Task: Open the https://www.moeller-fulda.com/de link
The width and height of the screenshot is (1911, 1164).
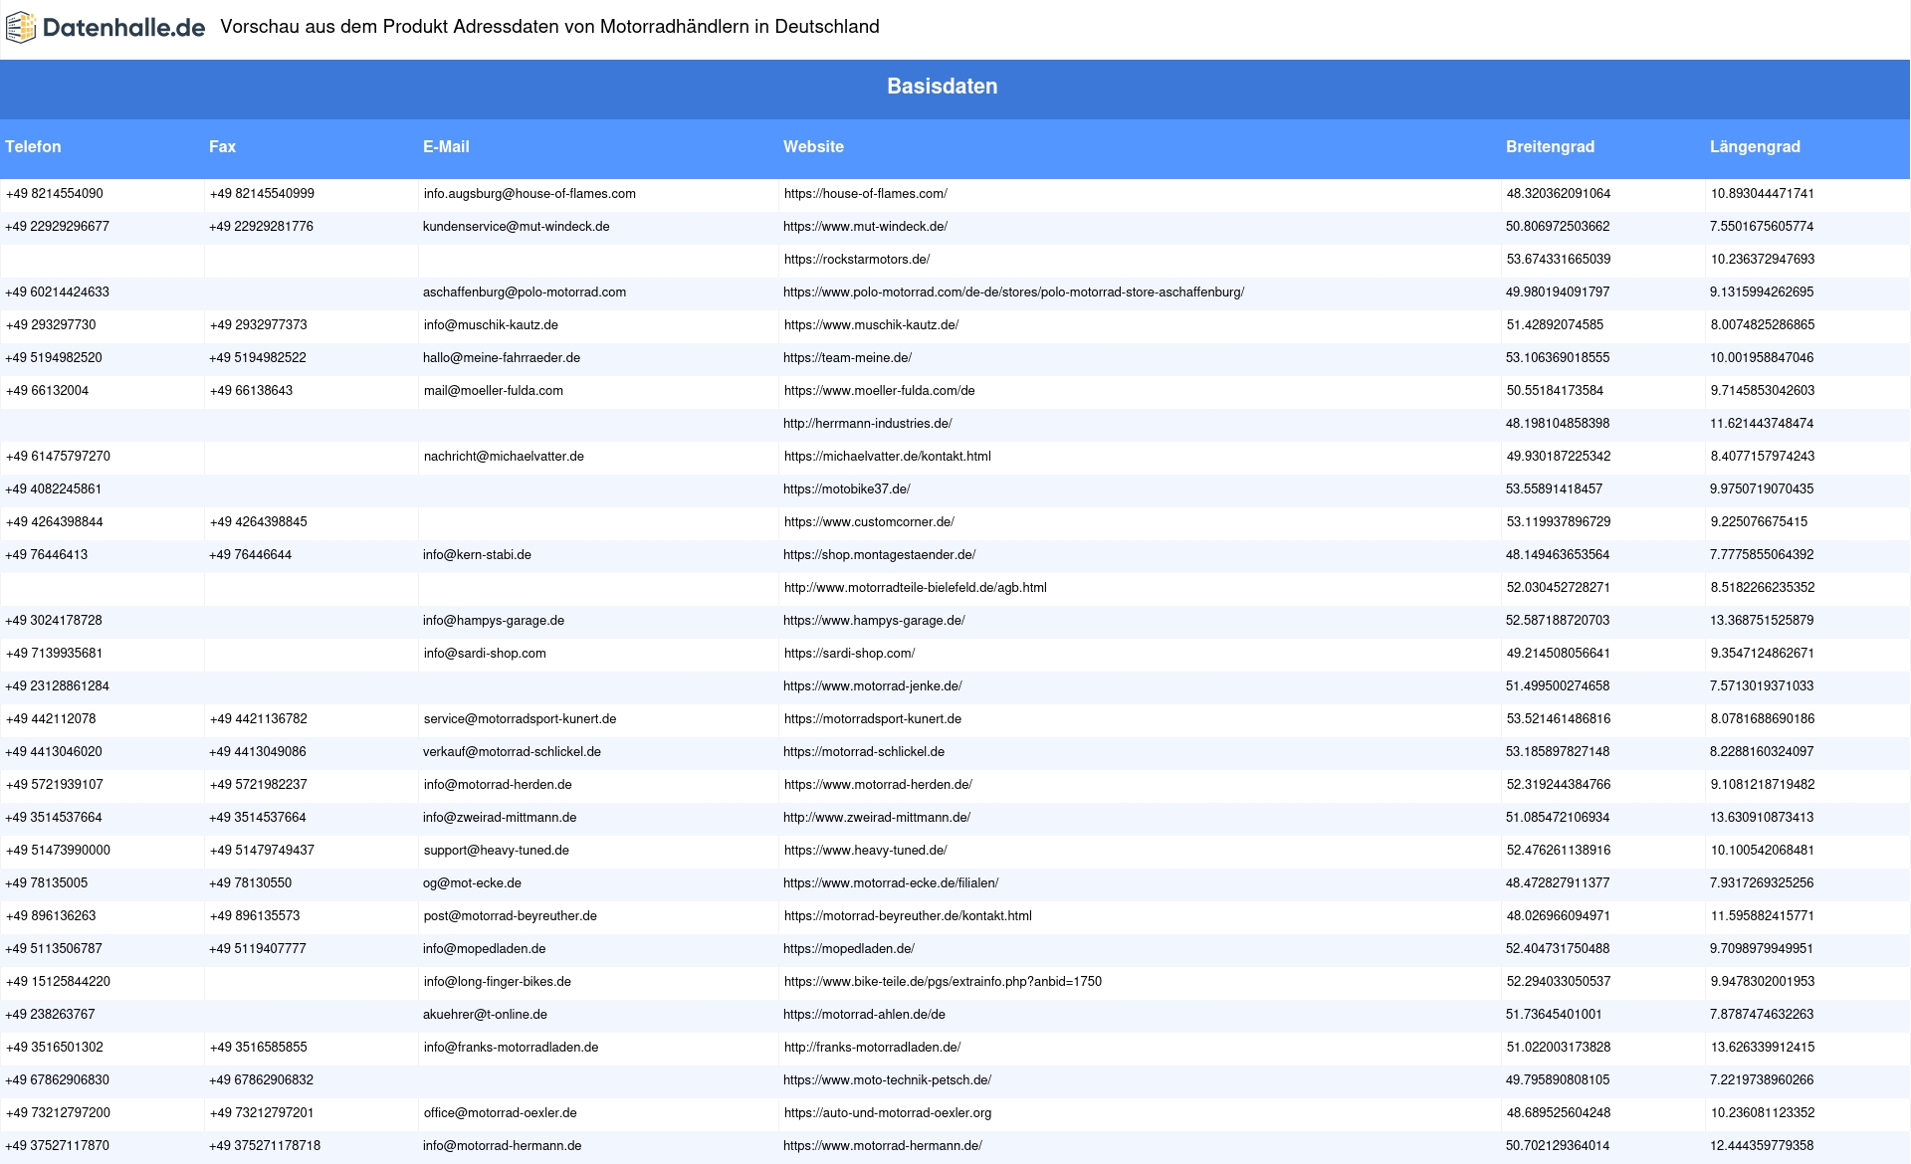Action: tap(879, 391)
